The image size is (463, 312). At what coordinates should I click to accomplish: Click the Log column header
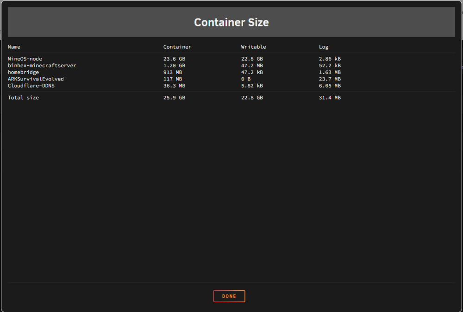324,47
